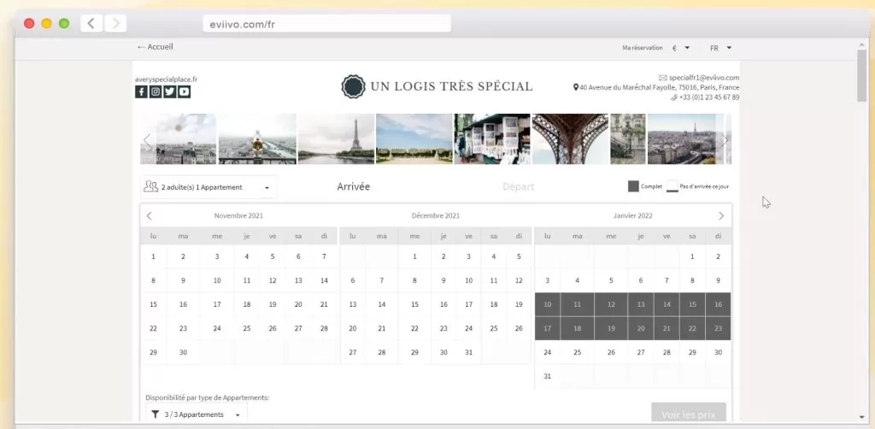Open the Eiffel Tower river photo thumbnail
Screen dimensions: 875x429
point(336,139)
